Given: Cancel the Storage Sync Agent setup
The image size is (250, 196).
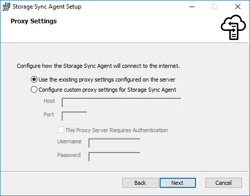Looking at the screenshot, I should pyautogui.click(x=224, y=183).
